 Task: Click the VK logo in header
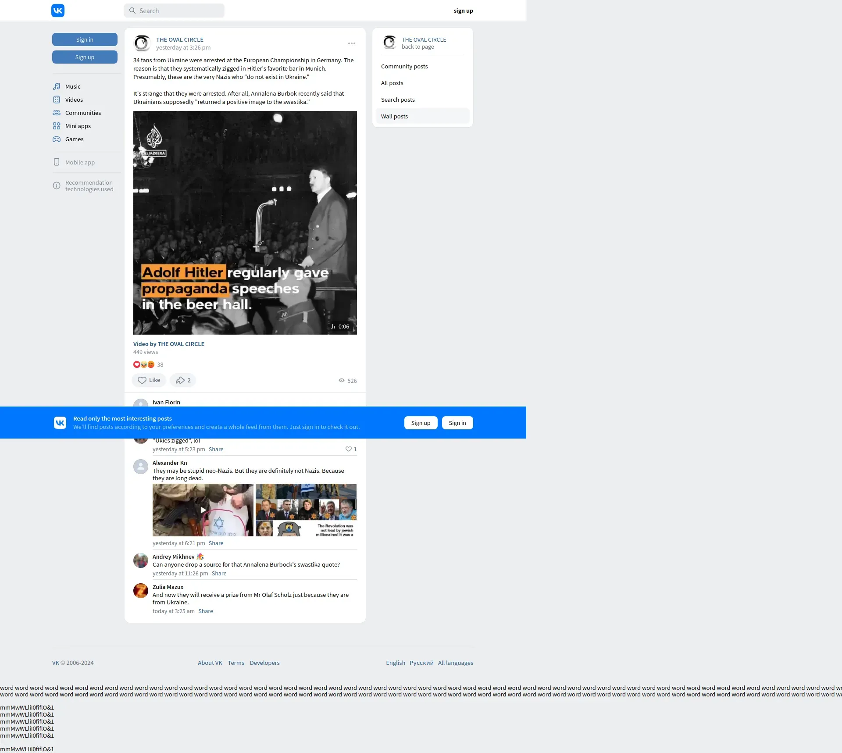click(x=58, y=11)
